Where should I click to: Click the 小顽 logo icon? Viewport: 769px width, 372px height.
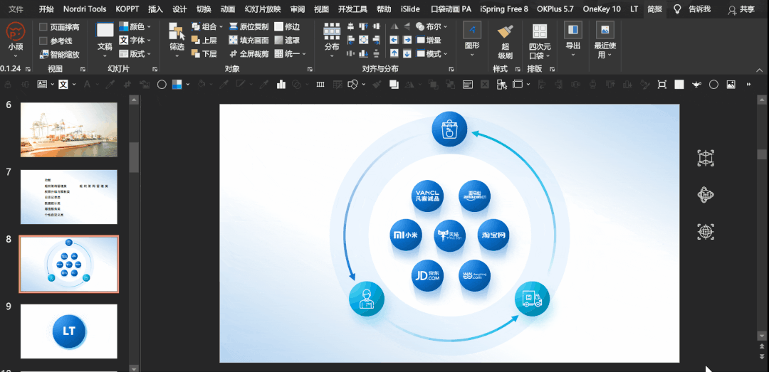(x=15, y=31)
